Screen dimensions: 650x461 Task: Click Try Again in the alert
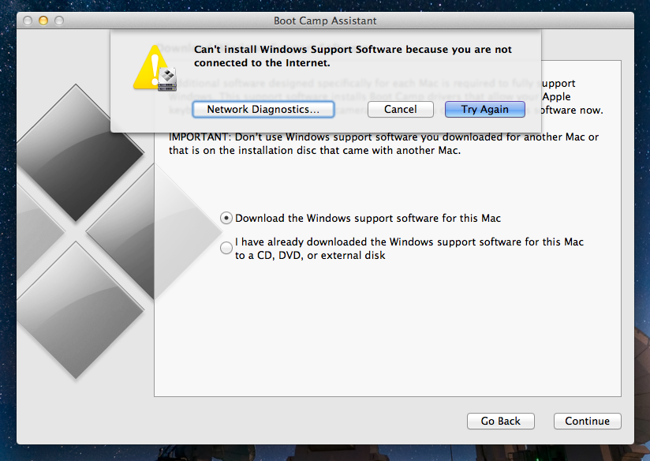click(484, 109)
